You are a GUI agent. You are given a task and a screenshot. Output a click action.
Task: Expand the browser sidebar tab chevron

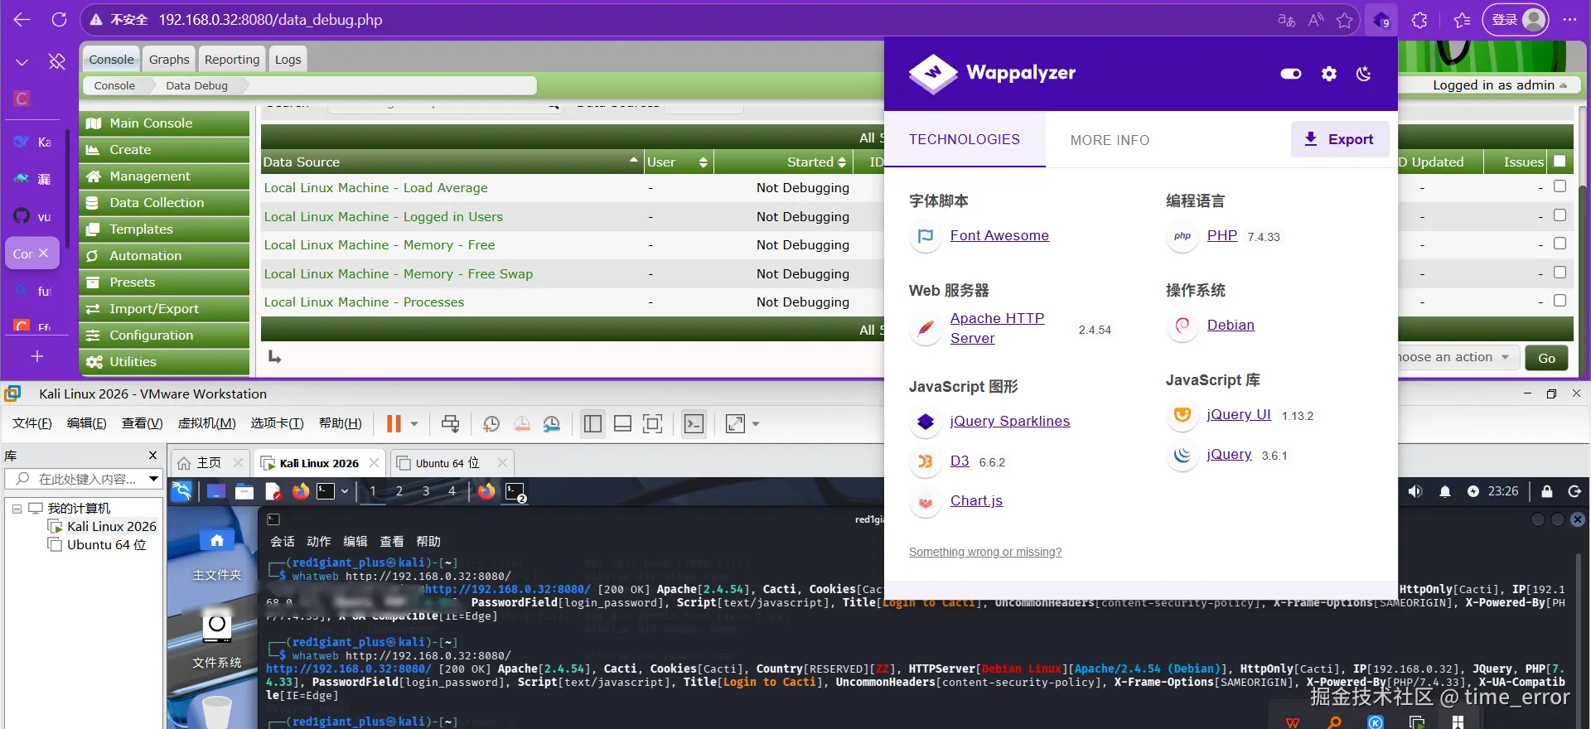pyautogui.click(x=22, y=61)
